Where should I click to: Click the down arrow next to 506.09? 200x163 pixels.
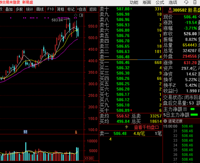(131, 110)
